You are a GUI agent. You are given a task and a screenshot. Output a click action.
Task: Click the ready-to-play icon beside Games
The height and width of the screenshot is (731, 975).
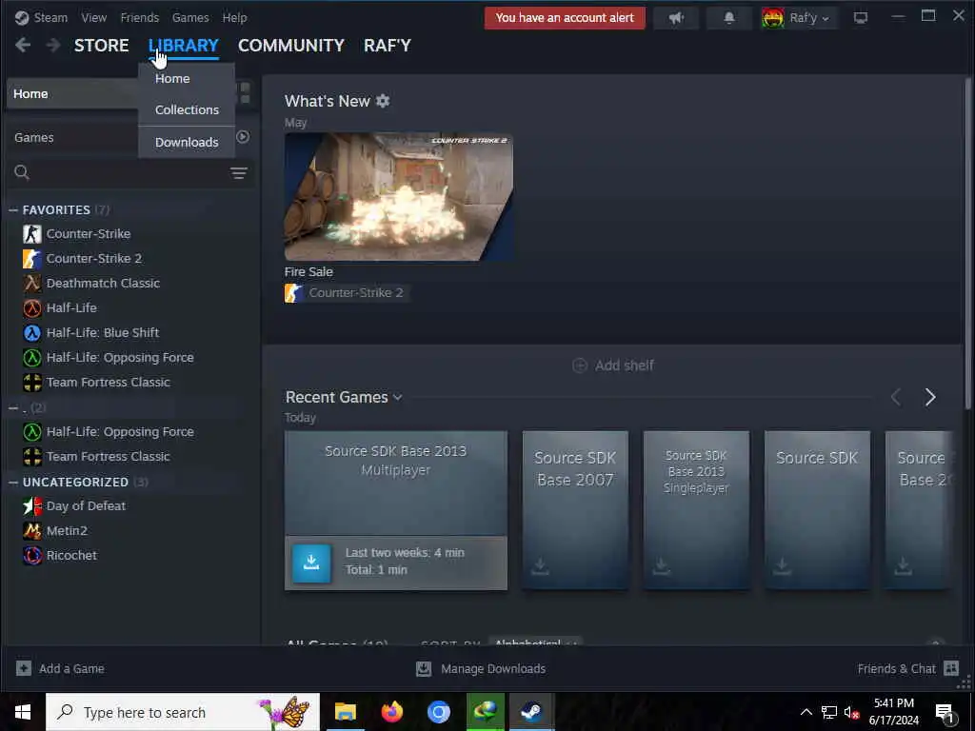[x=243, y=137]
